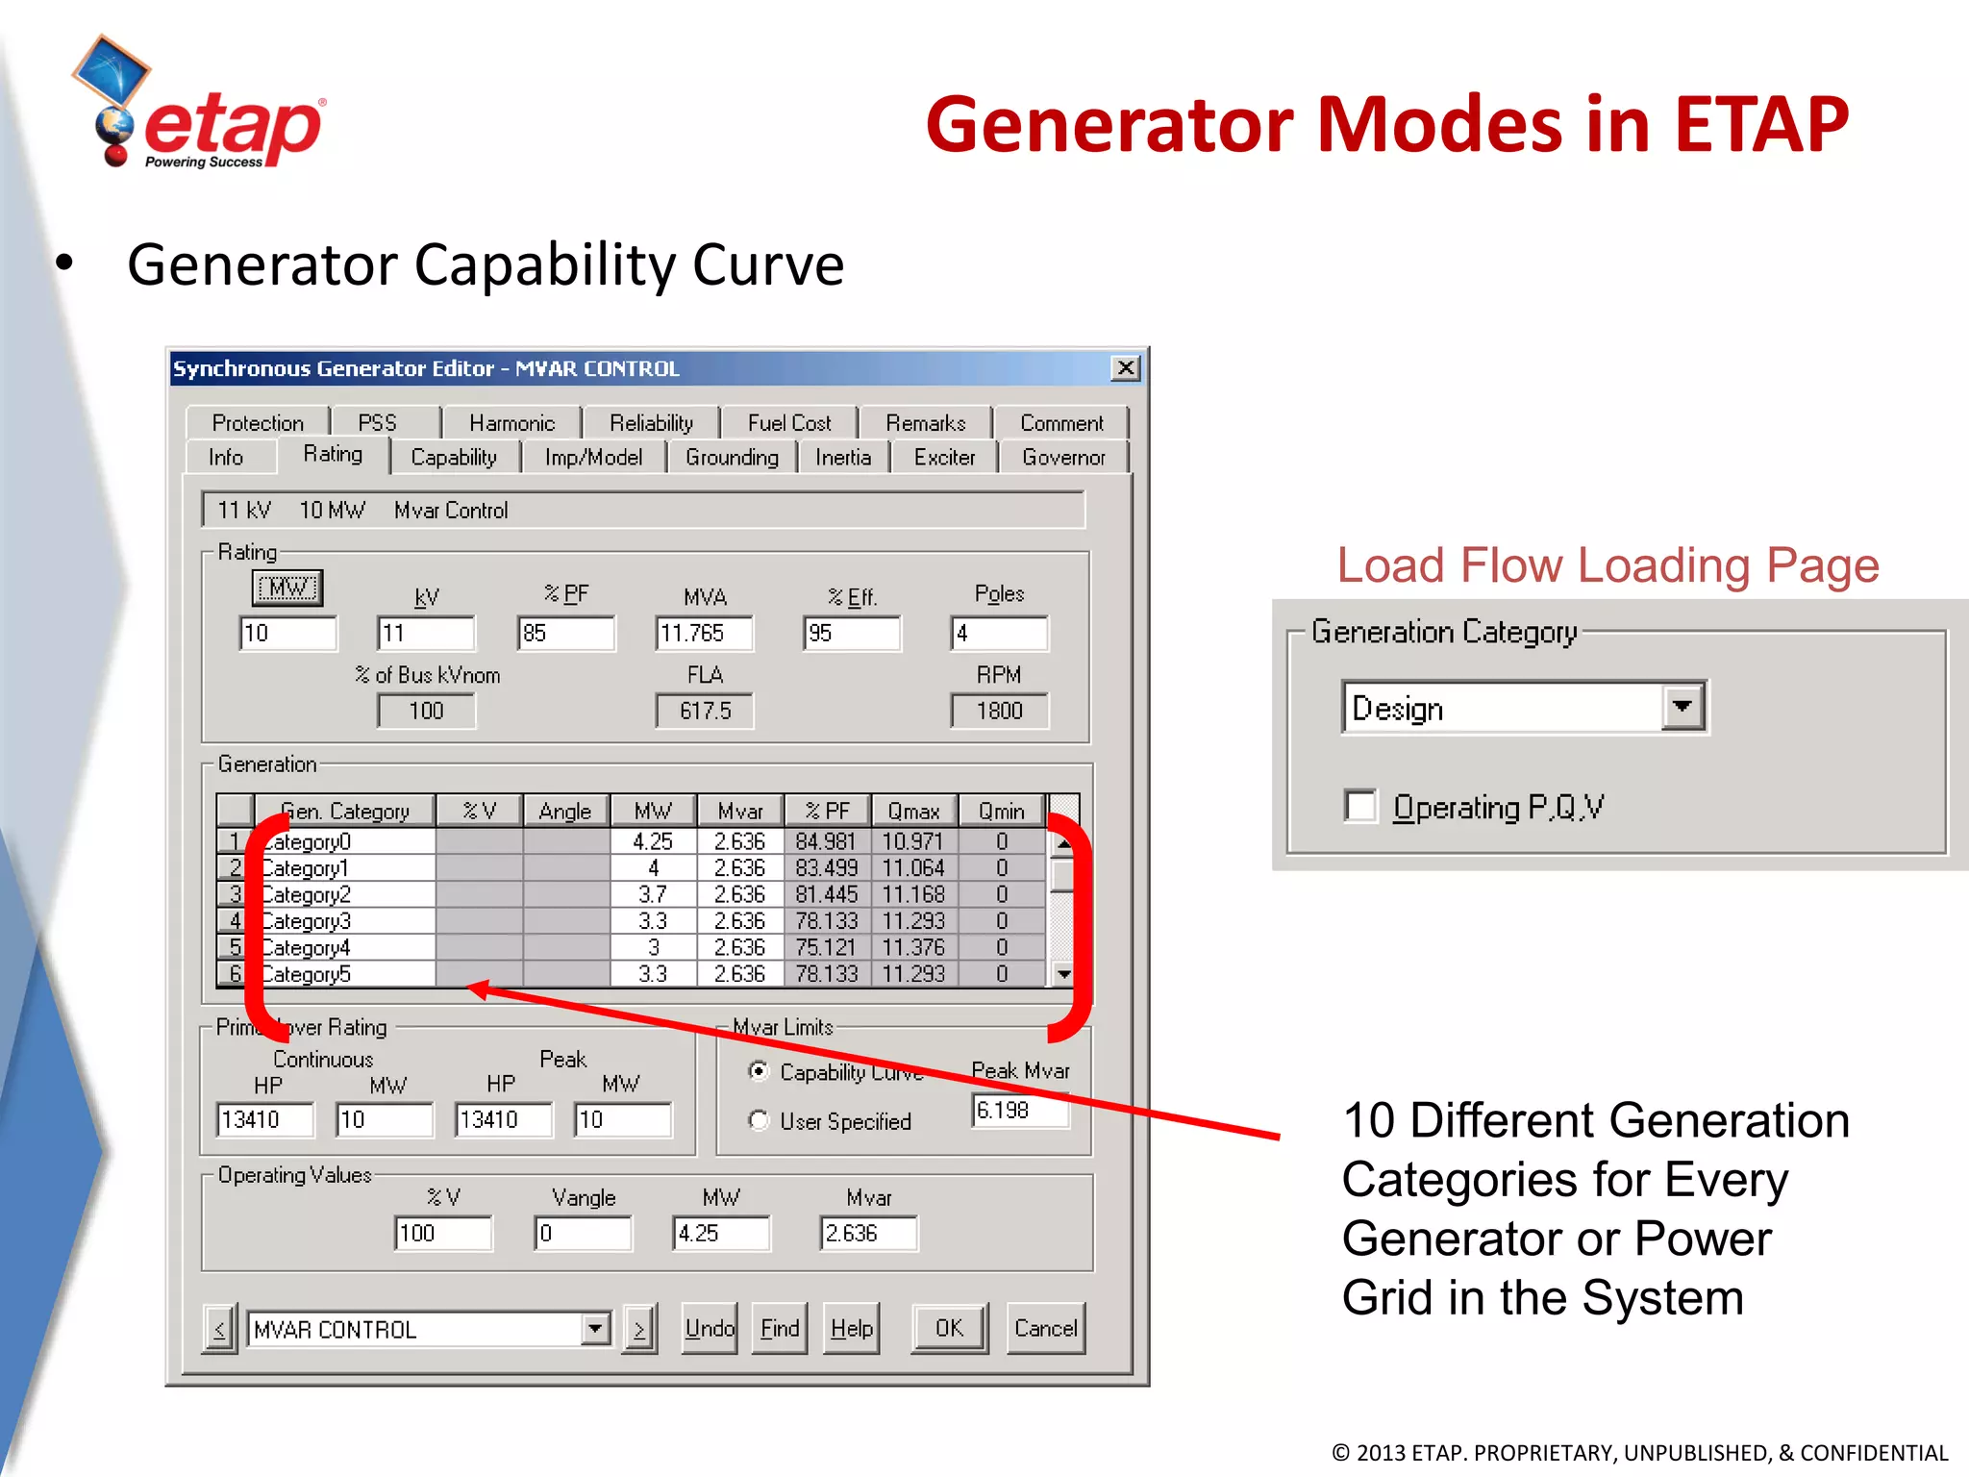
Task: Open the Protection tab
Action: tap(258, 423)
